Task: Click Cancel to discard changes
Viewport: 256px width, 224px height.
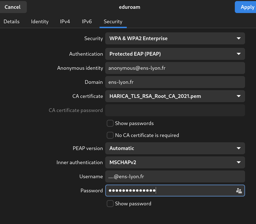Action: pyautogui.click(x=13, y=7)
